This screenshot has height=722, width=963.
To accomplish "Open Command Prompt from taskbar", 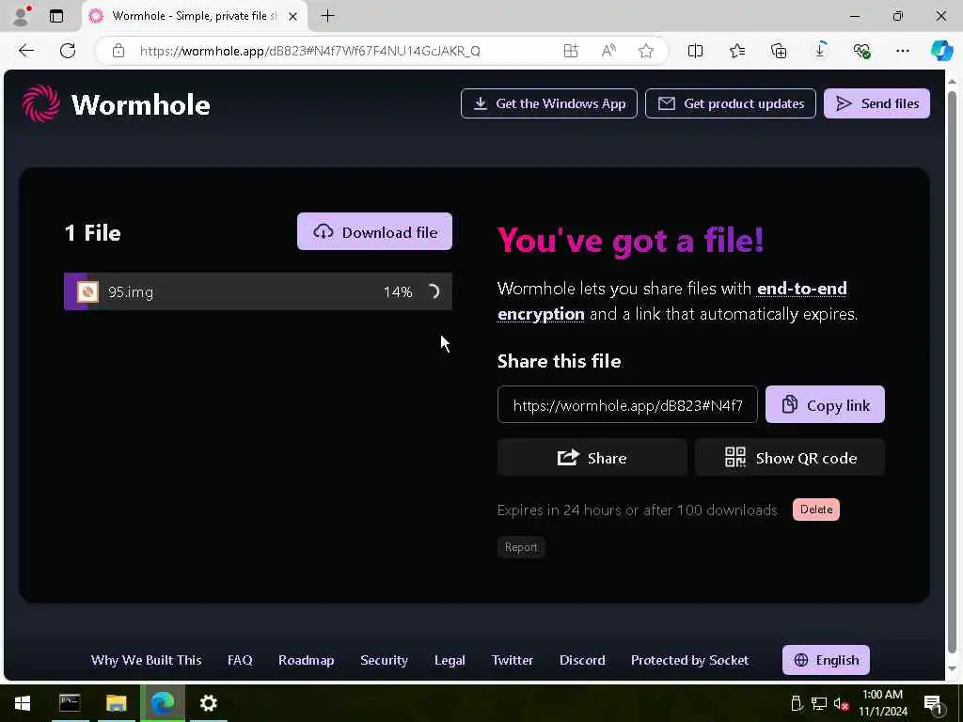I will click(x=70, y=703).
